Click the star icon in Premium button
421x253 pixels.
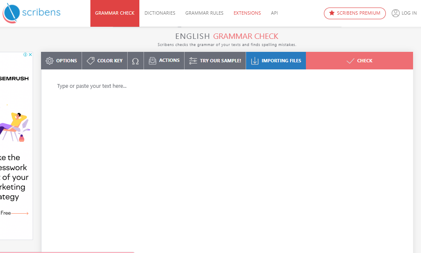pos(332,13)
